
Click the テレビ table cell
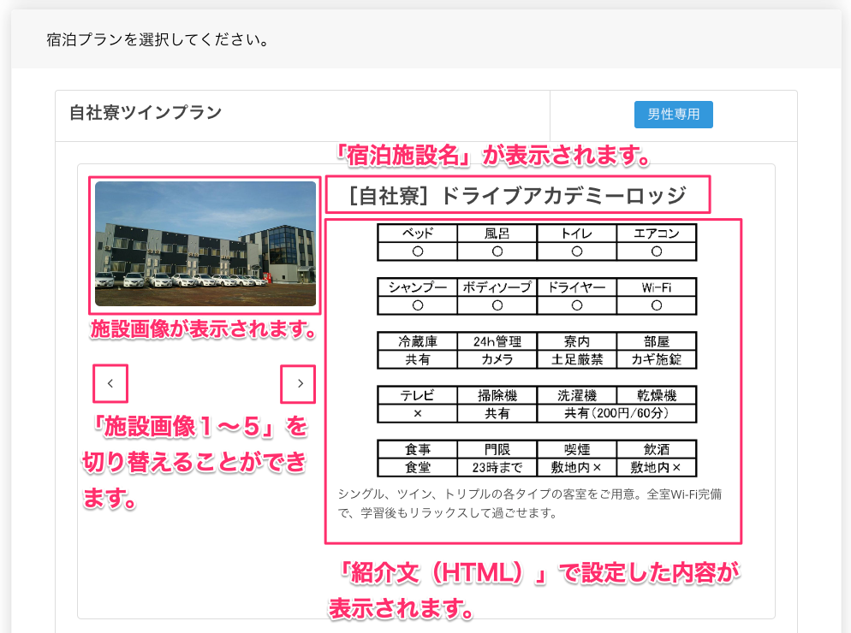pyautogui.click(x=418, y=395)
